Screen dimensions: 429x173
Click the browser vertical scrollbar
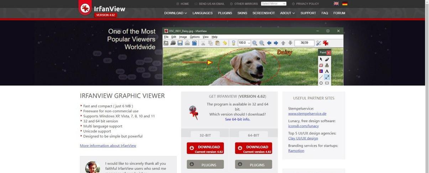coord(427,86)
